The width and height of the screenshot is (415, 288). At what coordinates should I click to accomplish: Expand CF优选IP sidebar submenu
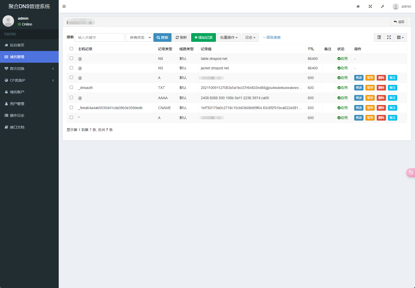pyautogui.click(x=29, y=80)
